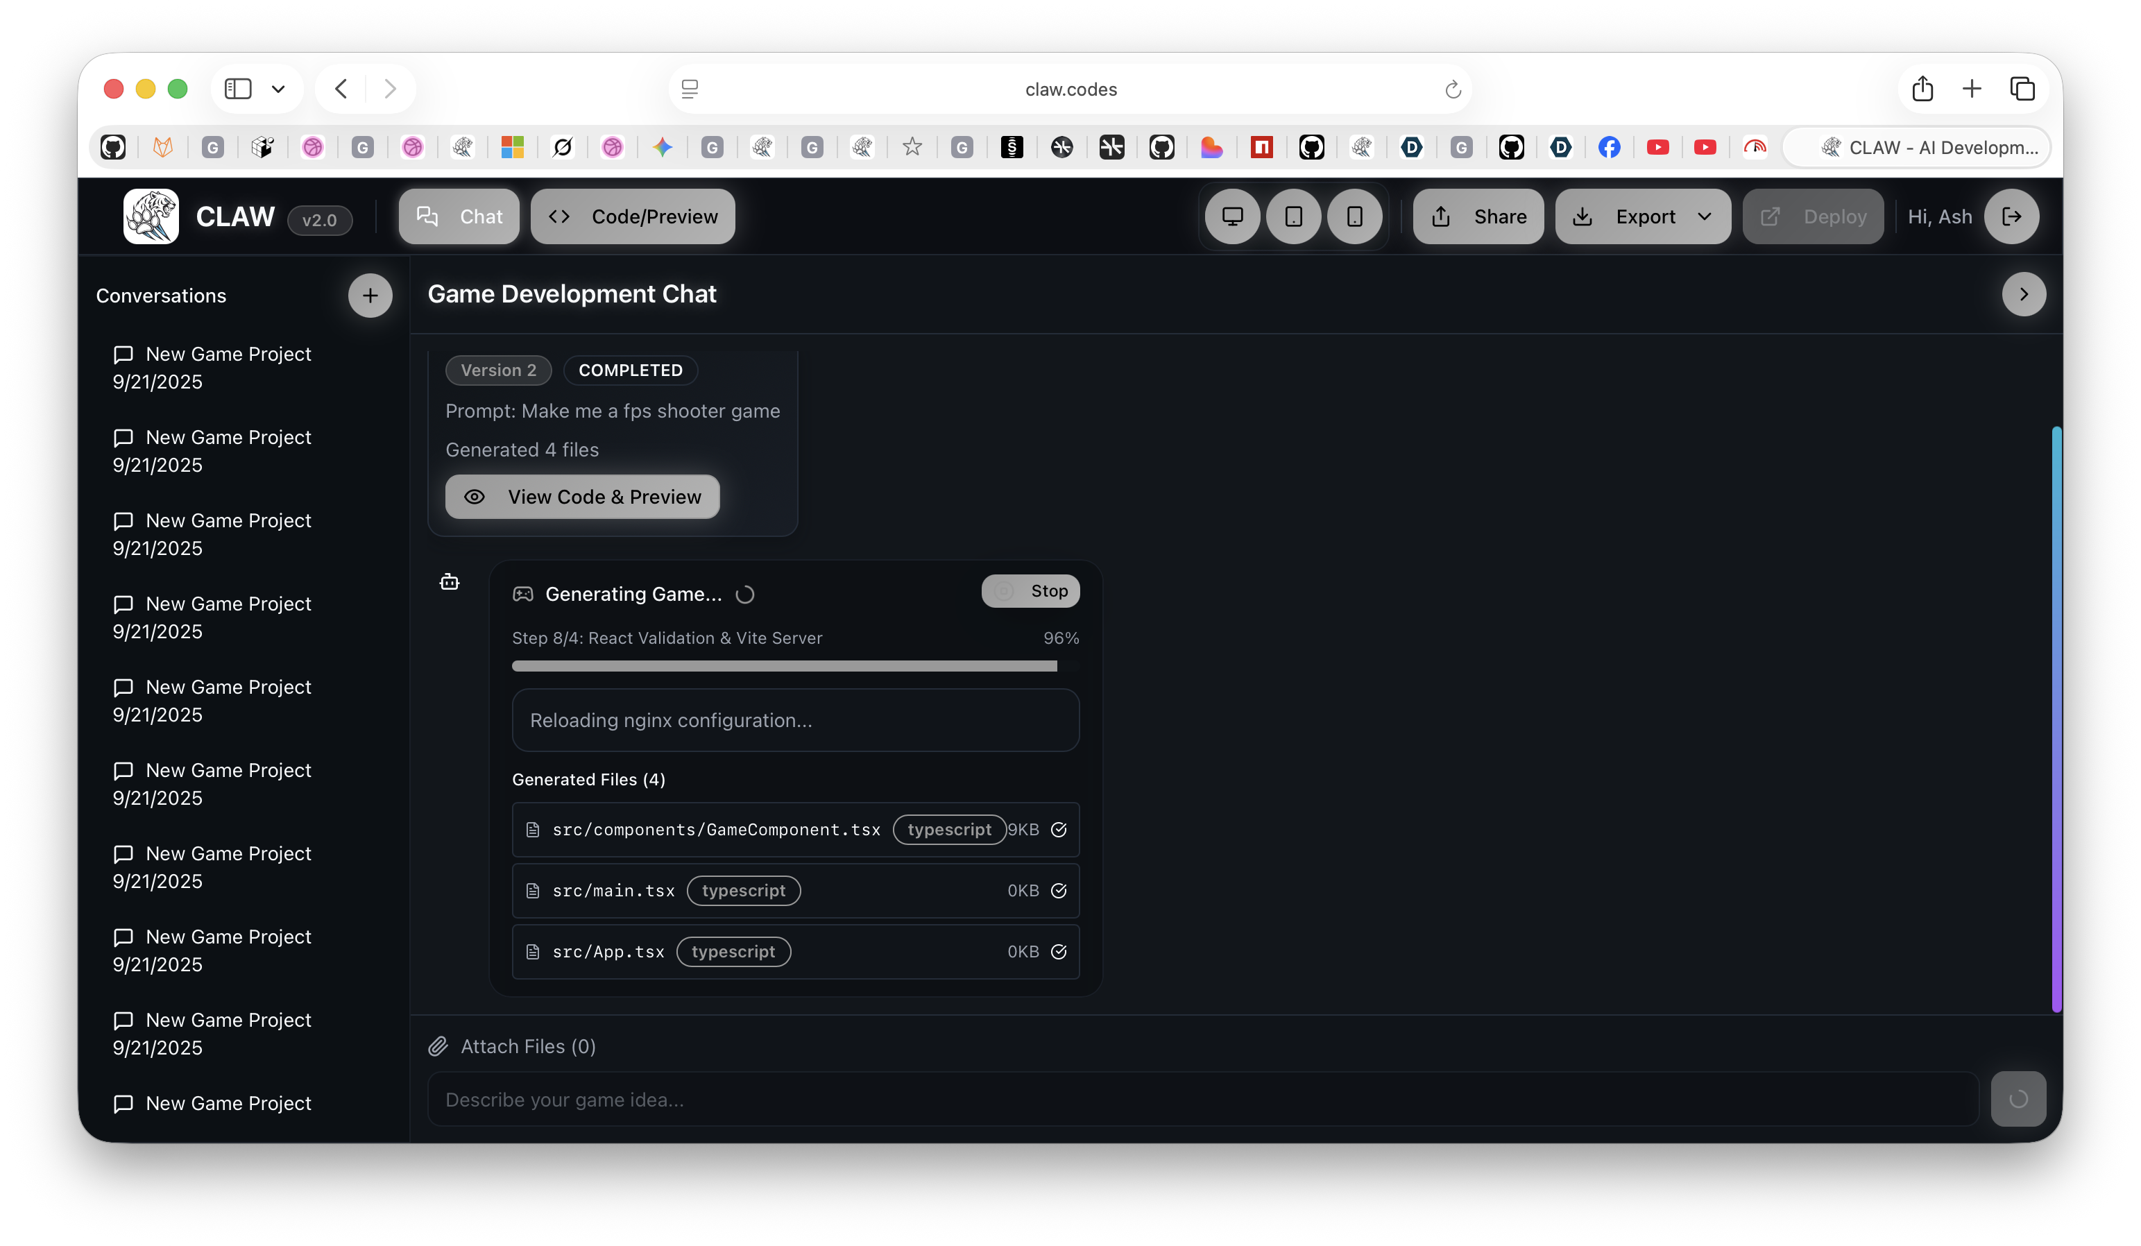Start a new conversation with plus icon
Image resolution: width=2141 pixels, height=1246 pixels.
[x=370, y=296]
